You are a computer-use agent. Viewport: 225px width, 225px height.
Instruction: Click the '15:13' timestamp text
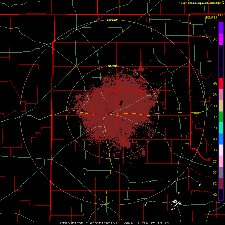coord(163,223)
